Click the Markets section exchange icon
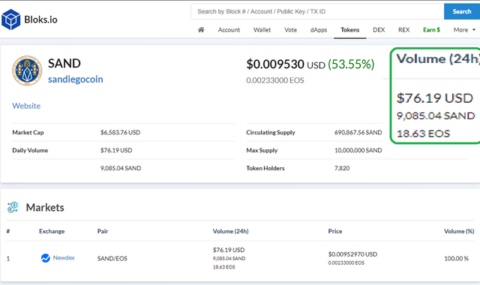 pyautogui.click(x=13, y=207)
